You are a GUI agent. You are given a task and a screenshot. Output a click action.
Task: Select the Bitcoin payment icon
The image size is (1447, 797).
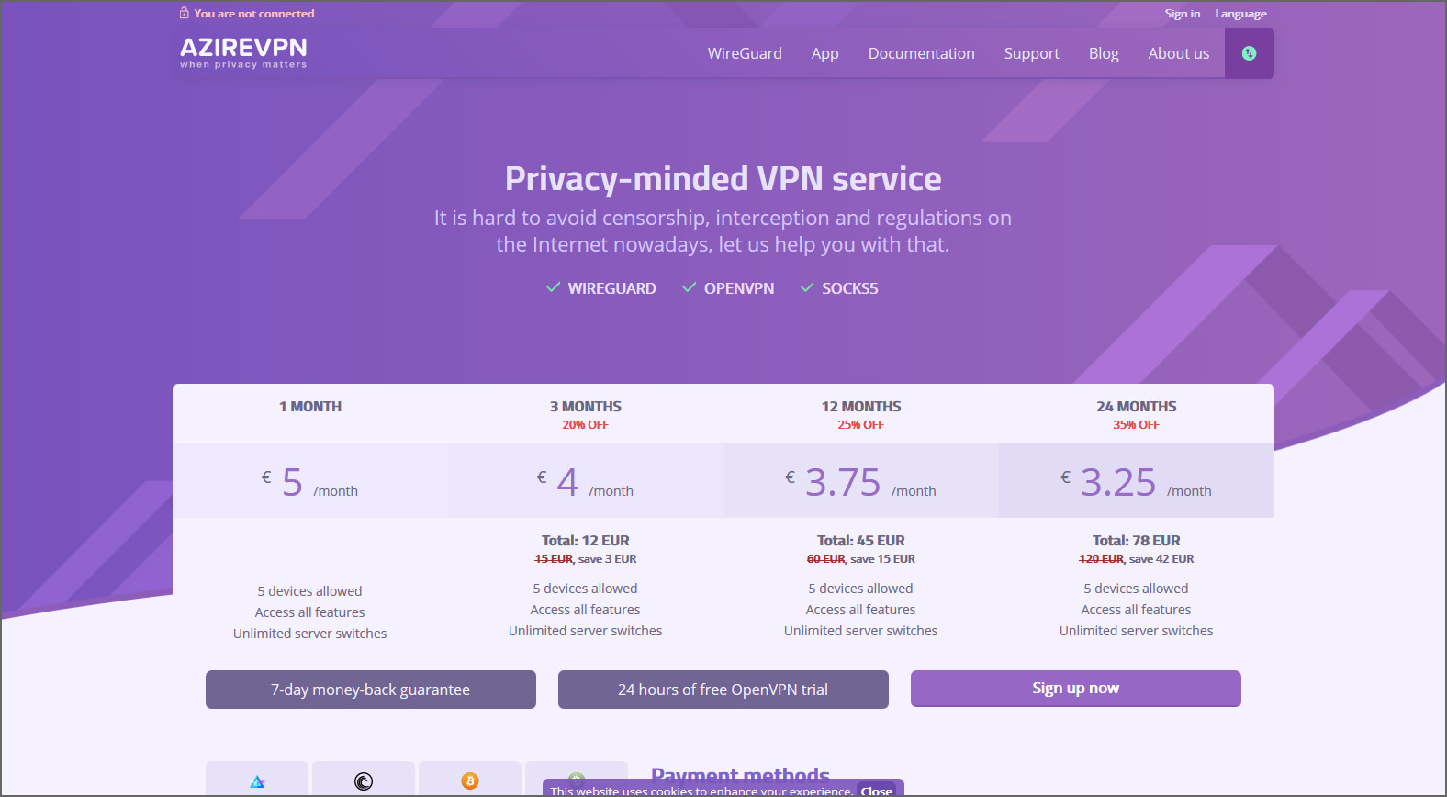470,780
